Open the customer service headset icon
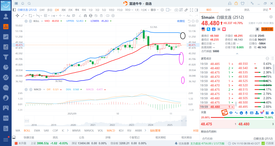This screenshot has height=146, width=275. [230, 3]
